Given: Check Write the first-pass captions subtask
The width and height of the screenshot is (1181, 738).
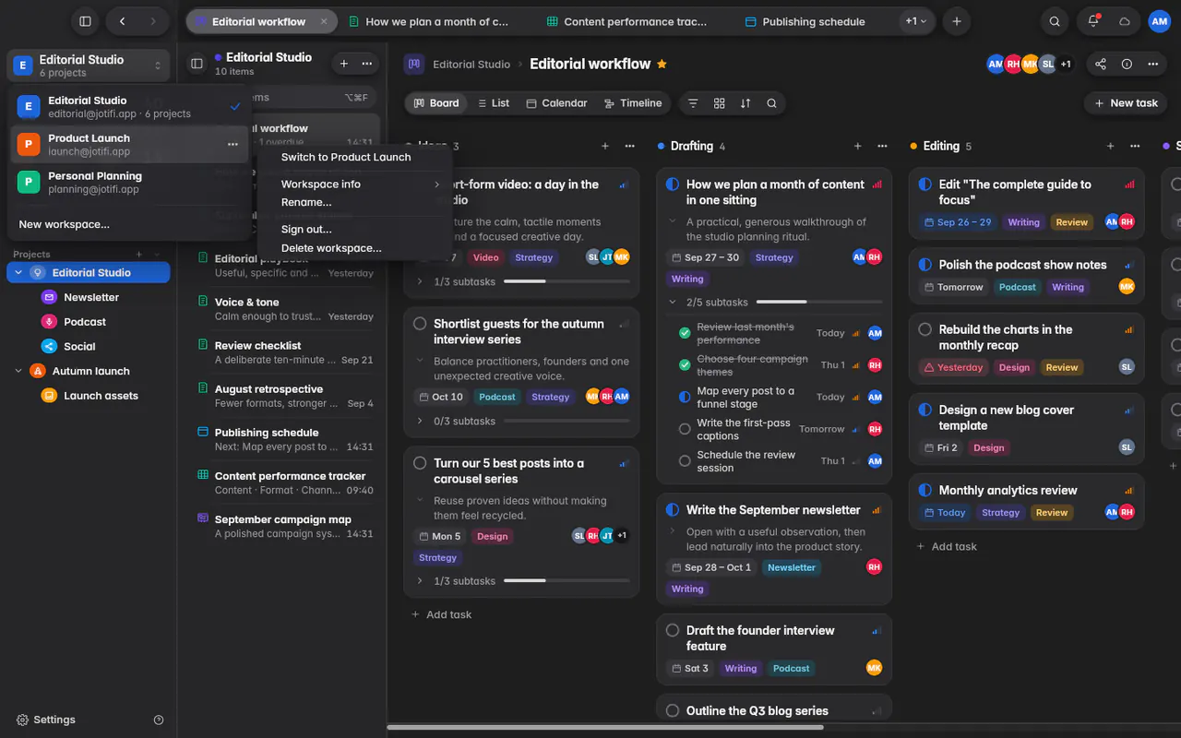Looking at the screenshot, I should tap(685, 429).
